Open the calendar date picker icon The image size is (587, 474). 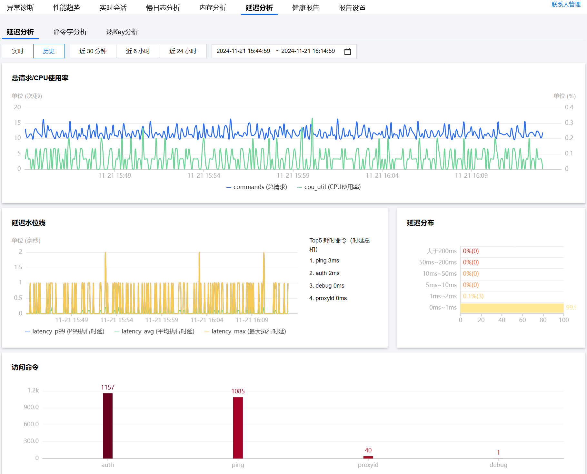(x=347, y=51)
